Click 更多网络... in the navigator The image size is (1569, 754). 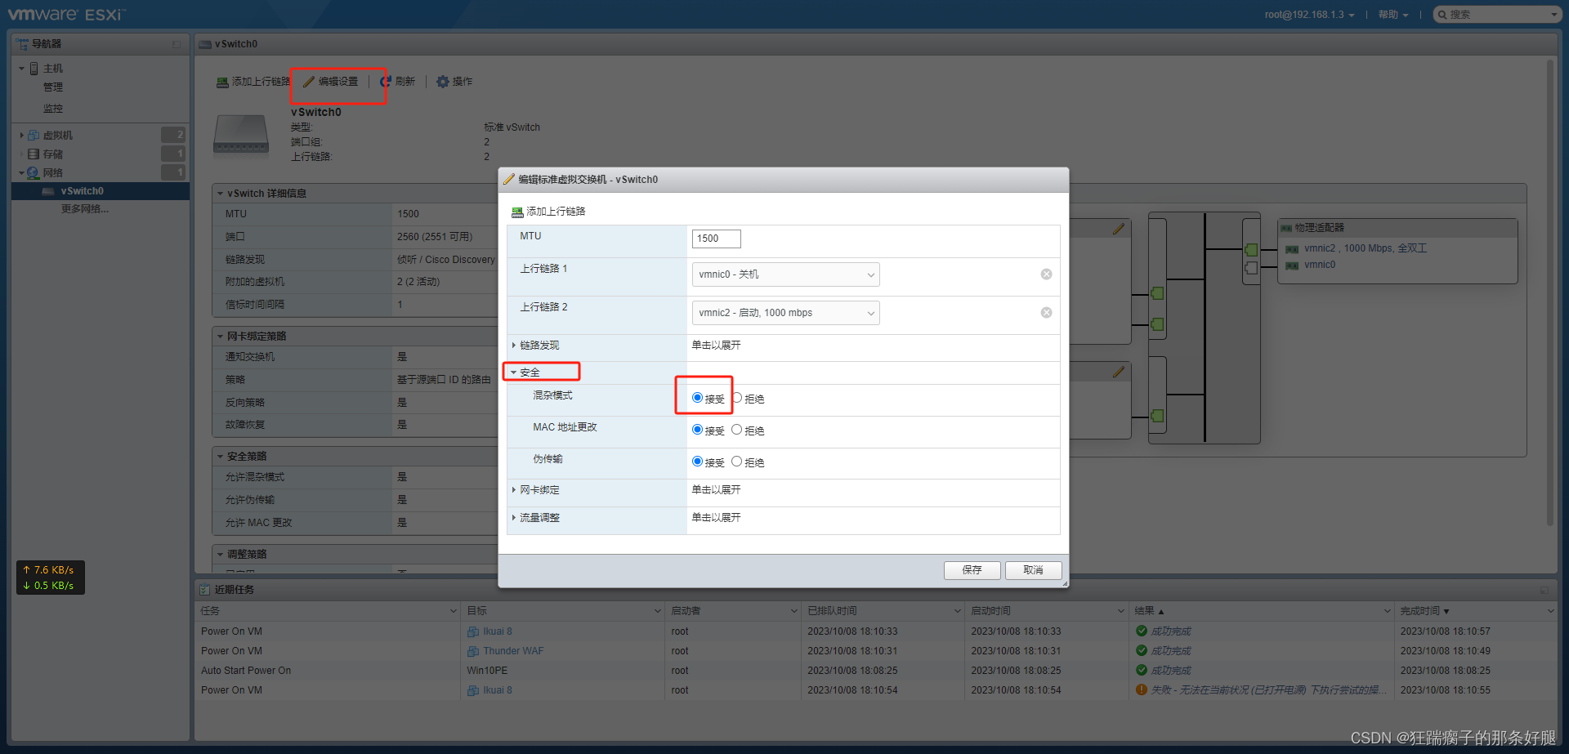point(84,209)
